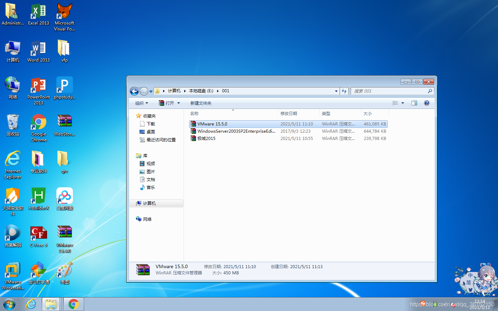The width and height of the screenshot is (498, 311).
Task: Open HBuilderX desktop shortcut
Action: click(38, 199)
